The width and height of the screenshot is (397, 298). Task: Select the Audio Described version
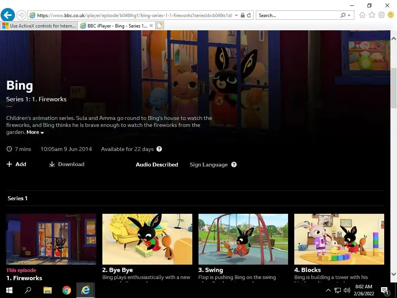[157, 165]
